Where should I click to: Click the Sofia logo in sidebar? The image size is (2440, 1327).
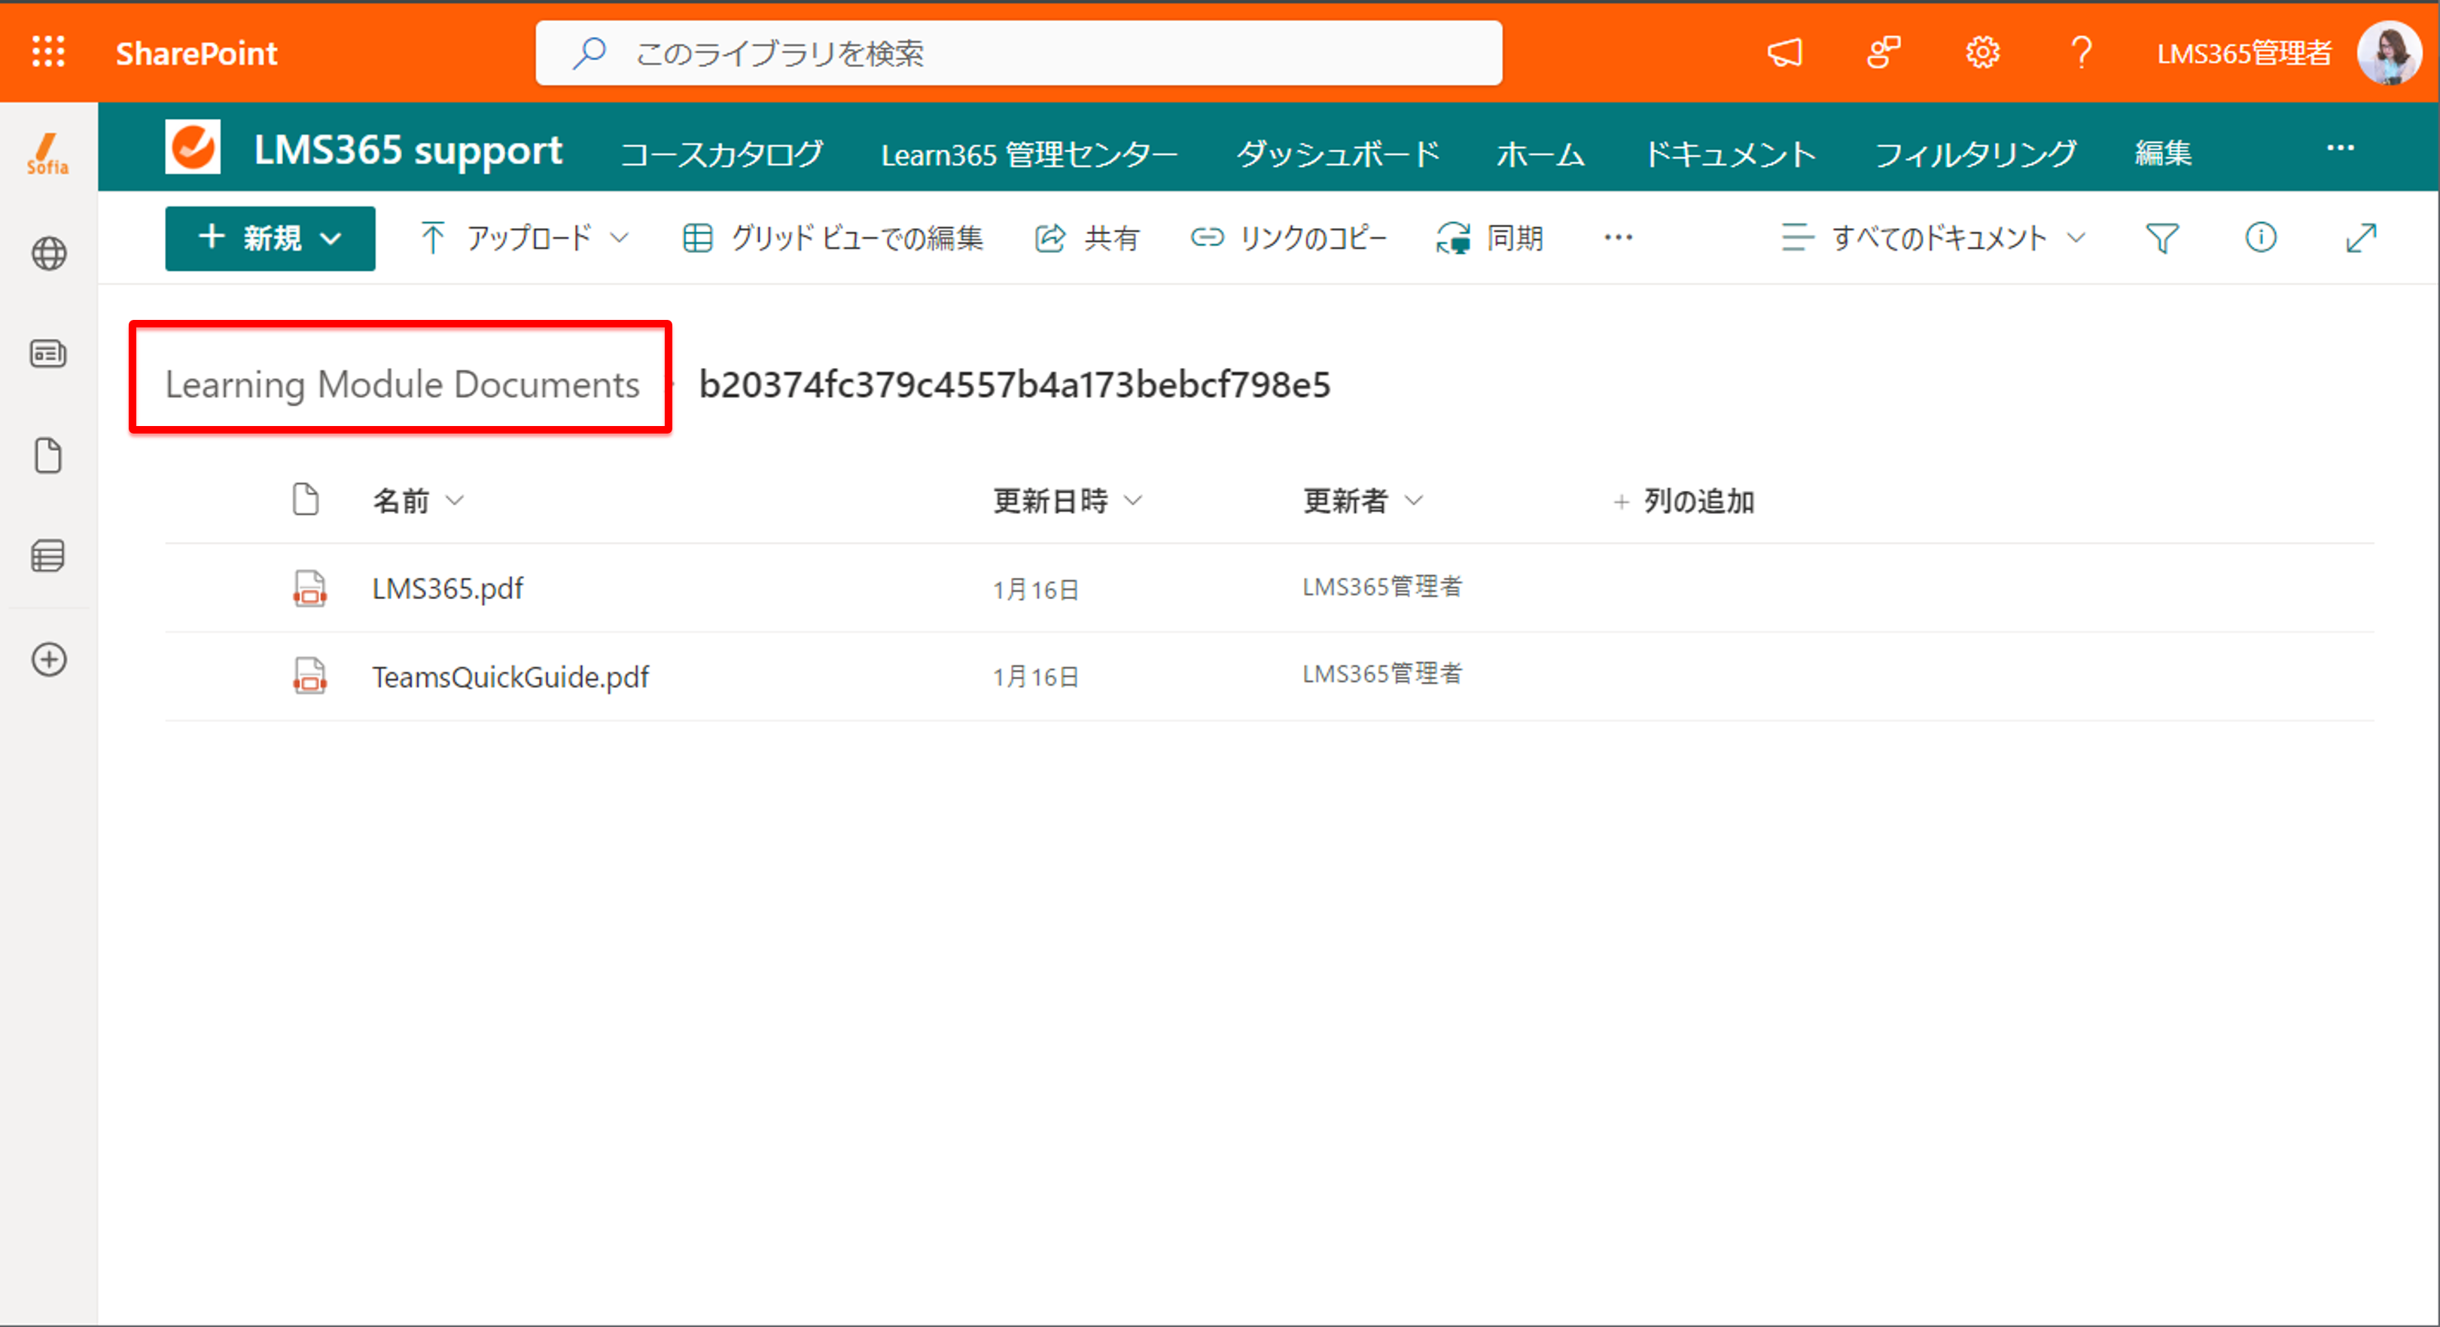pyautogui.click(x=47, y=154)
